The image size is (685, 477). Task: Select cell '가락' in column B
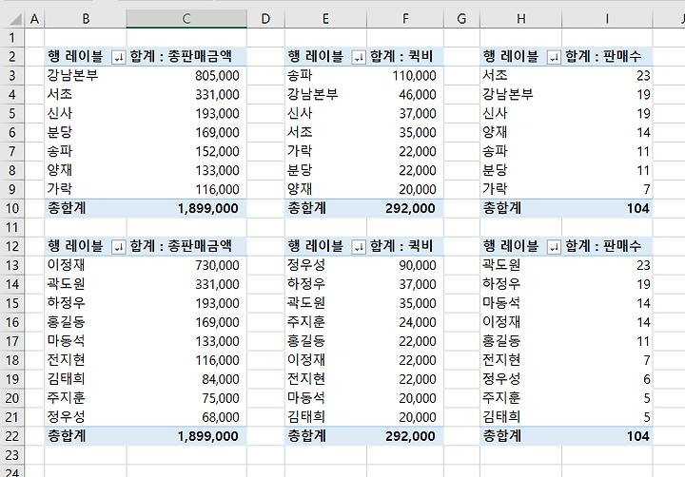tap(86, 189)
